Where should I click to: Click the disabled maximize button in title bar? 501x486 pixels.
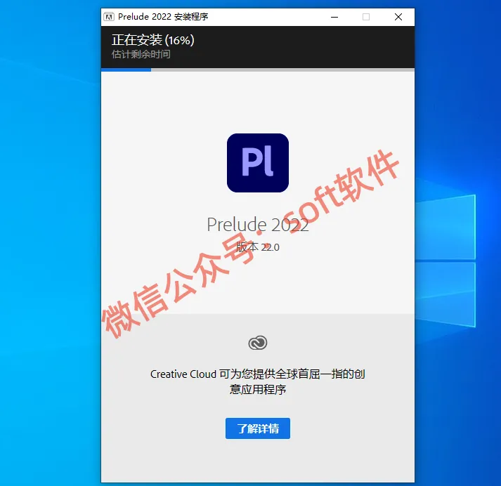(x=366, y=17)
